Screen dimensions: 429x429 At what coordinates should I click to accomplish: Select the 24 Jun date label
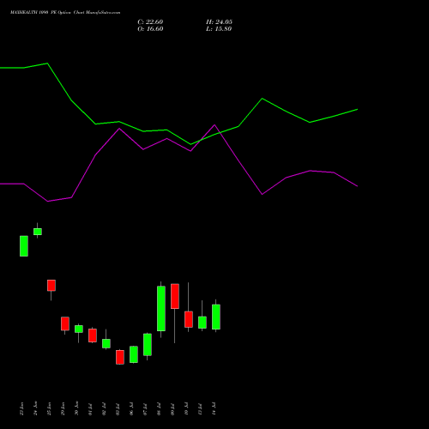(36, 408)
